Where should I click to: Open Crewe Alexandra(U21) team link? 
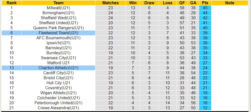pos(58,108)
